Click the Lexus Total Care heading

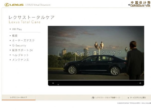tap(25, 22)
